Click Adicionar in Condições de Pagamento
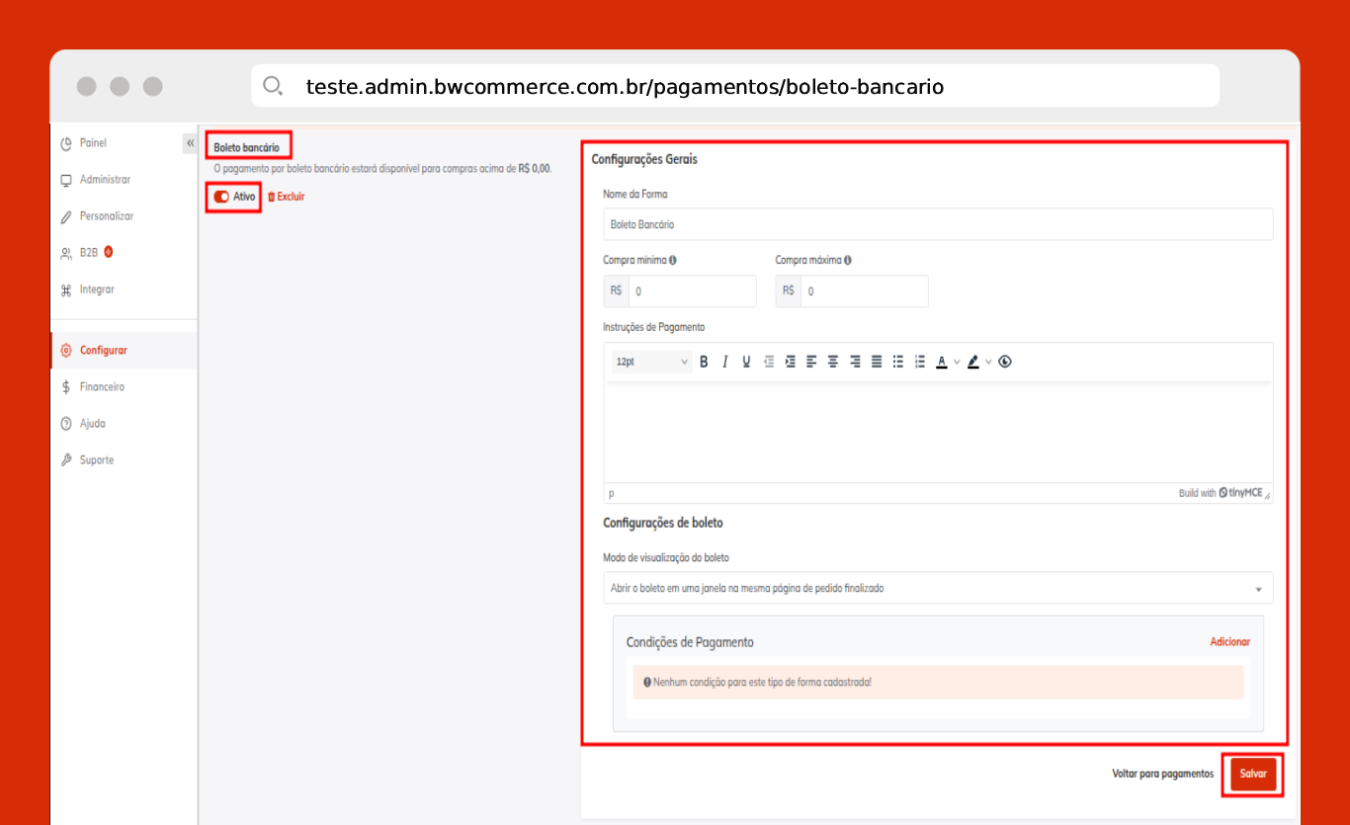 (1229, 642)
